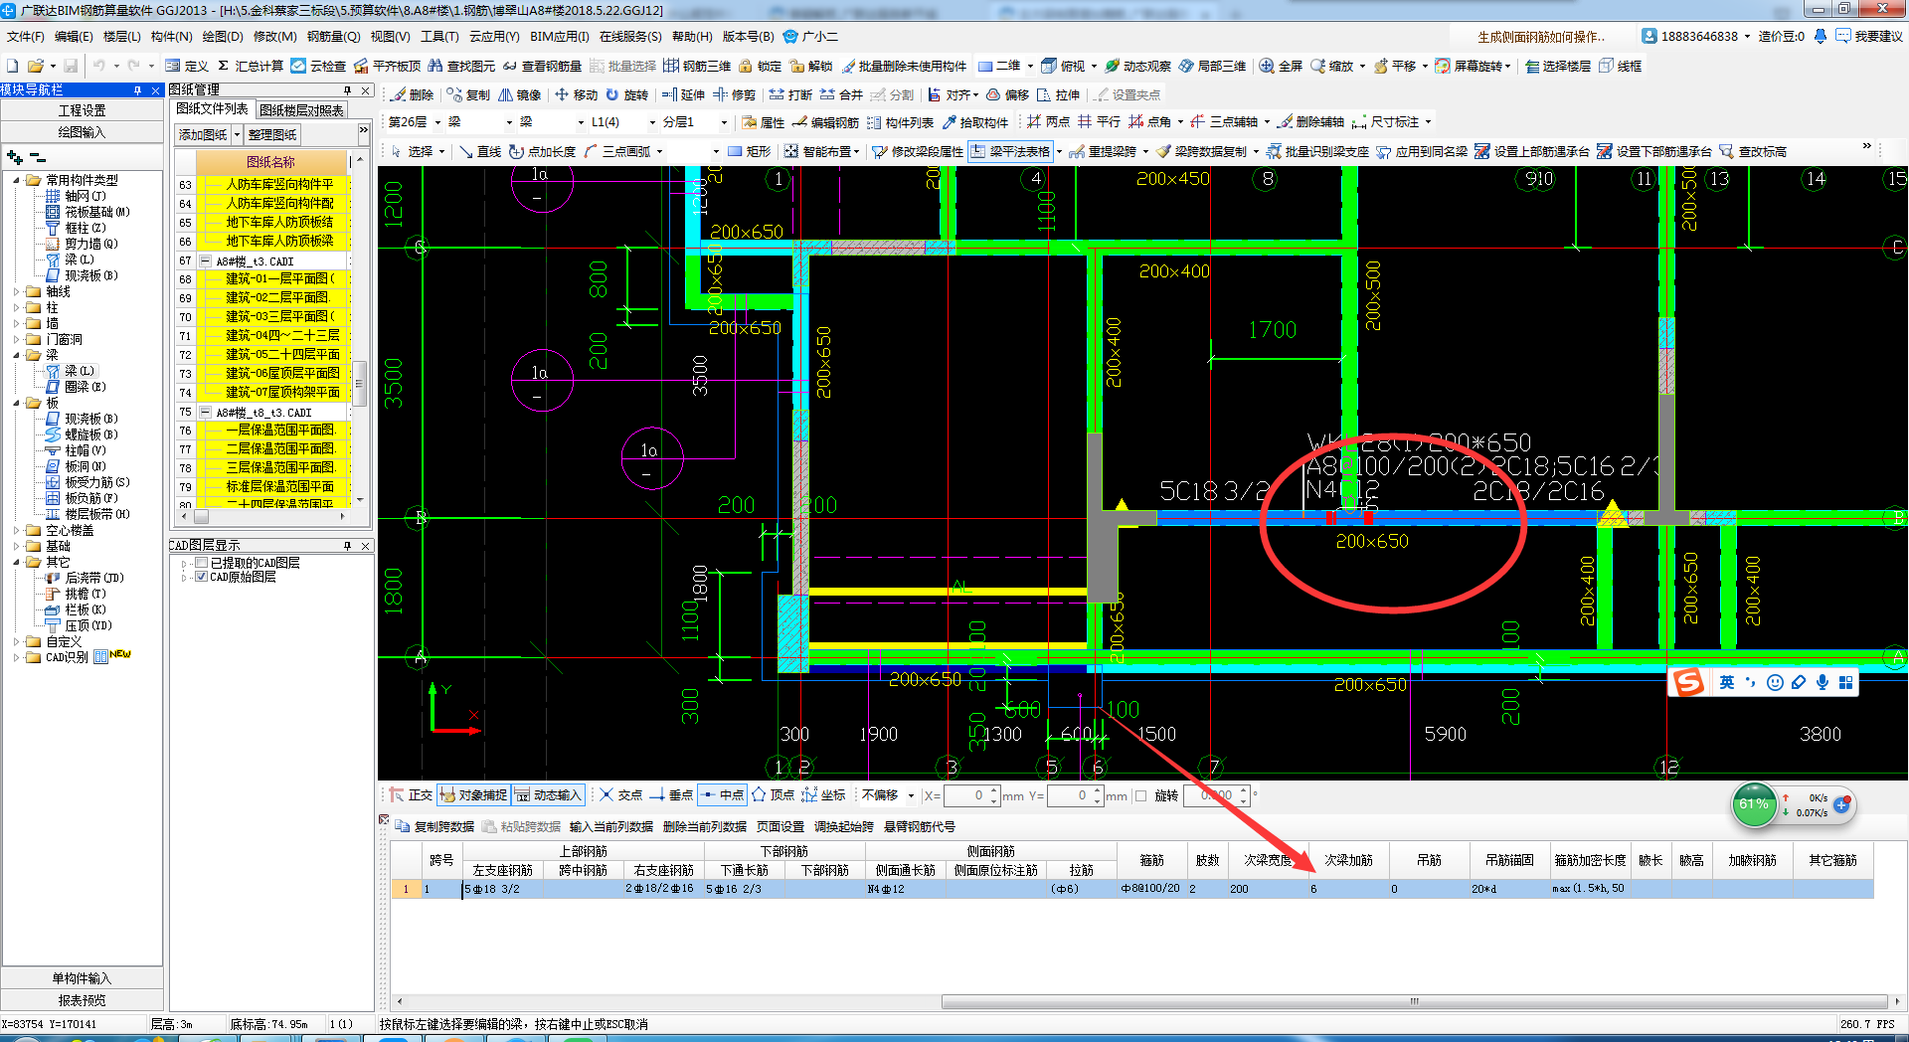Click the New file icon
The height and width of the screenshot is (1042, 1909).
click(x=12, y=66)
